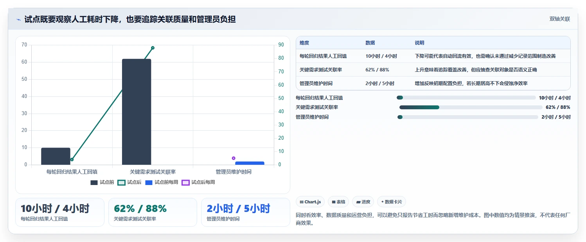
Task: Toggle the 试点前 legend series
Action: 102,182
